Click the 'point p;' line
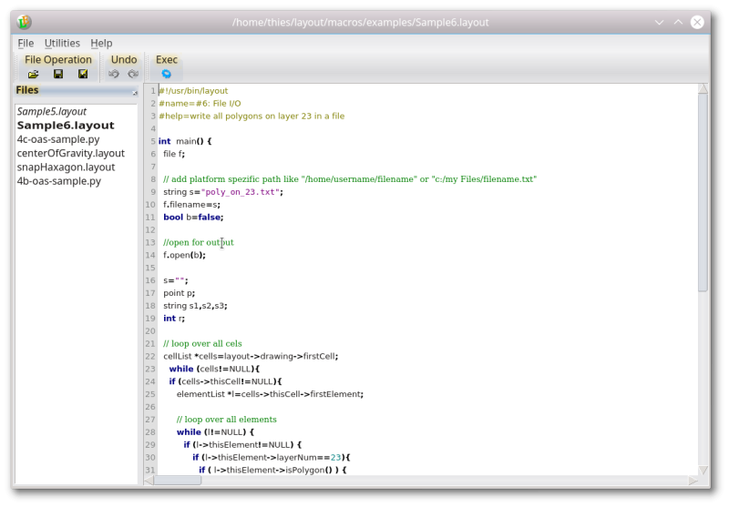 (179, 293)
